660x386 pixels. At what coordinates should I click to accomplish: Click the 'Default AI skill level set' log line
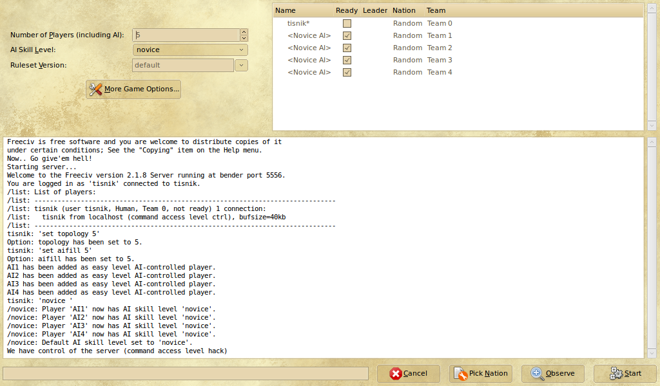[x=100, y=343]
